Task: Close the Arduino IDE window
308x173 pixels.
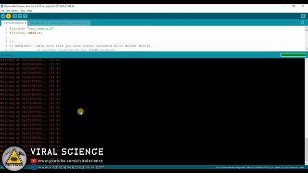Action: coord(303,6)
